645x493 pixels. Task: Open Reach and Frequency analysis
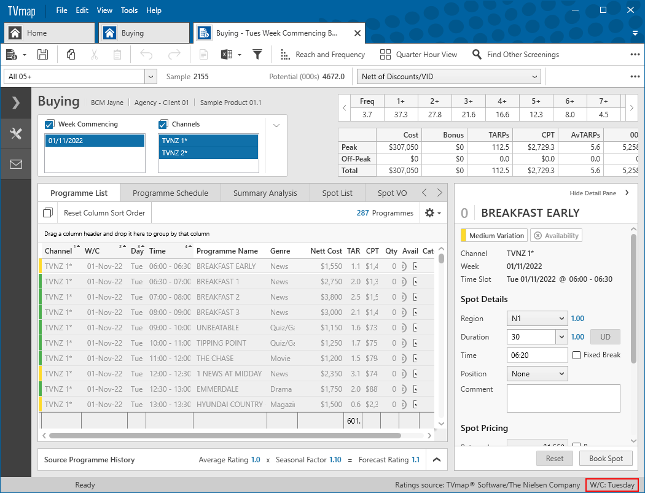322,54
